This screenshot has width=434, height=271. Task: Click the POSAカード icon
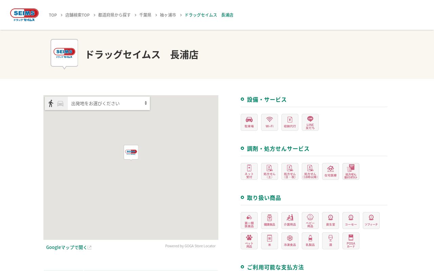point(351,241)
